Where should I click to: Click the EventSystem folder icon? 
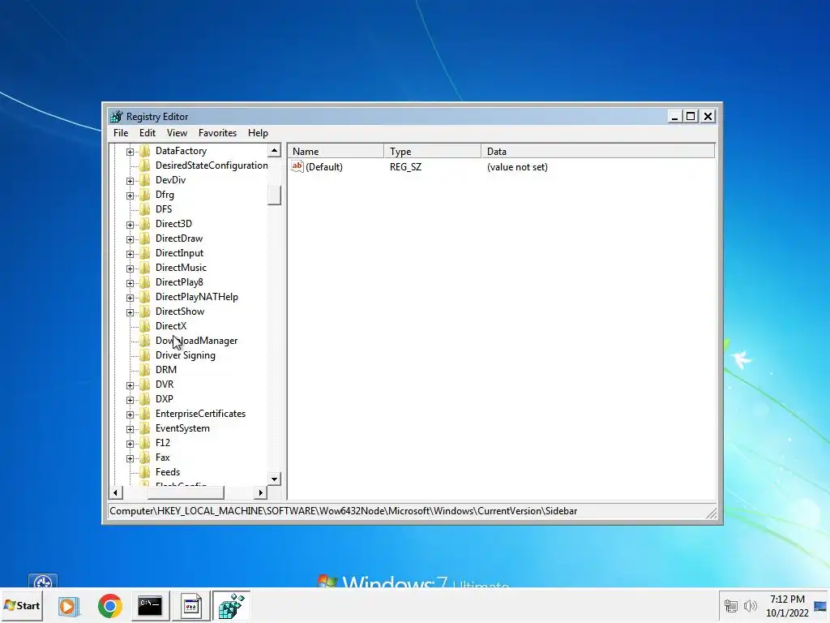[144, 428]
